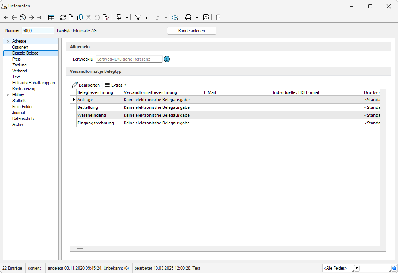
Task: Select Zahlung in the left navigation
Action: [x=19, y=65]
